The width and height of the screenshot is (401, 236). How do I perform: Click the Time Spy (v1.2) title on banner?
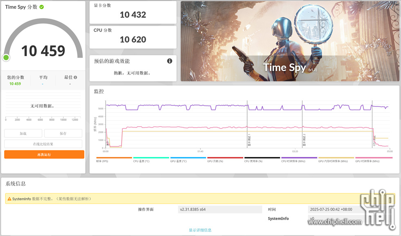pyautogui.click(x=290, y=68)
